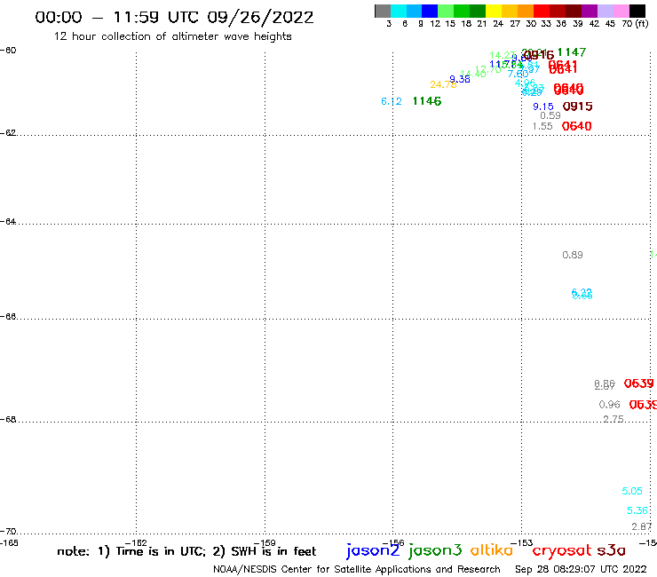Viewport: 657px width, 577px height.
Task: Click the cyan swatch in the legend
Action: 399,11
